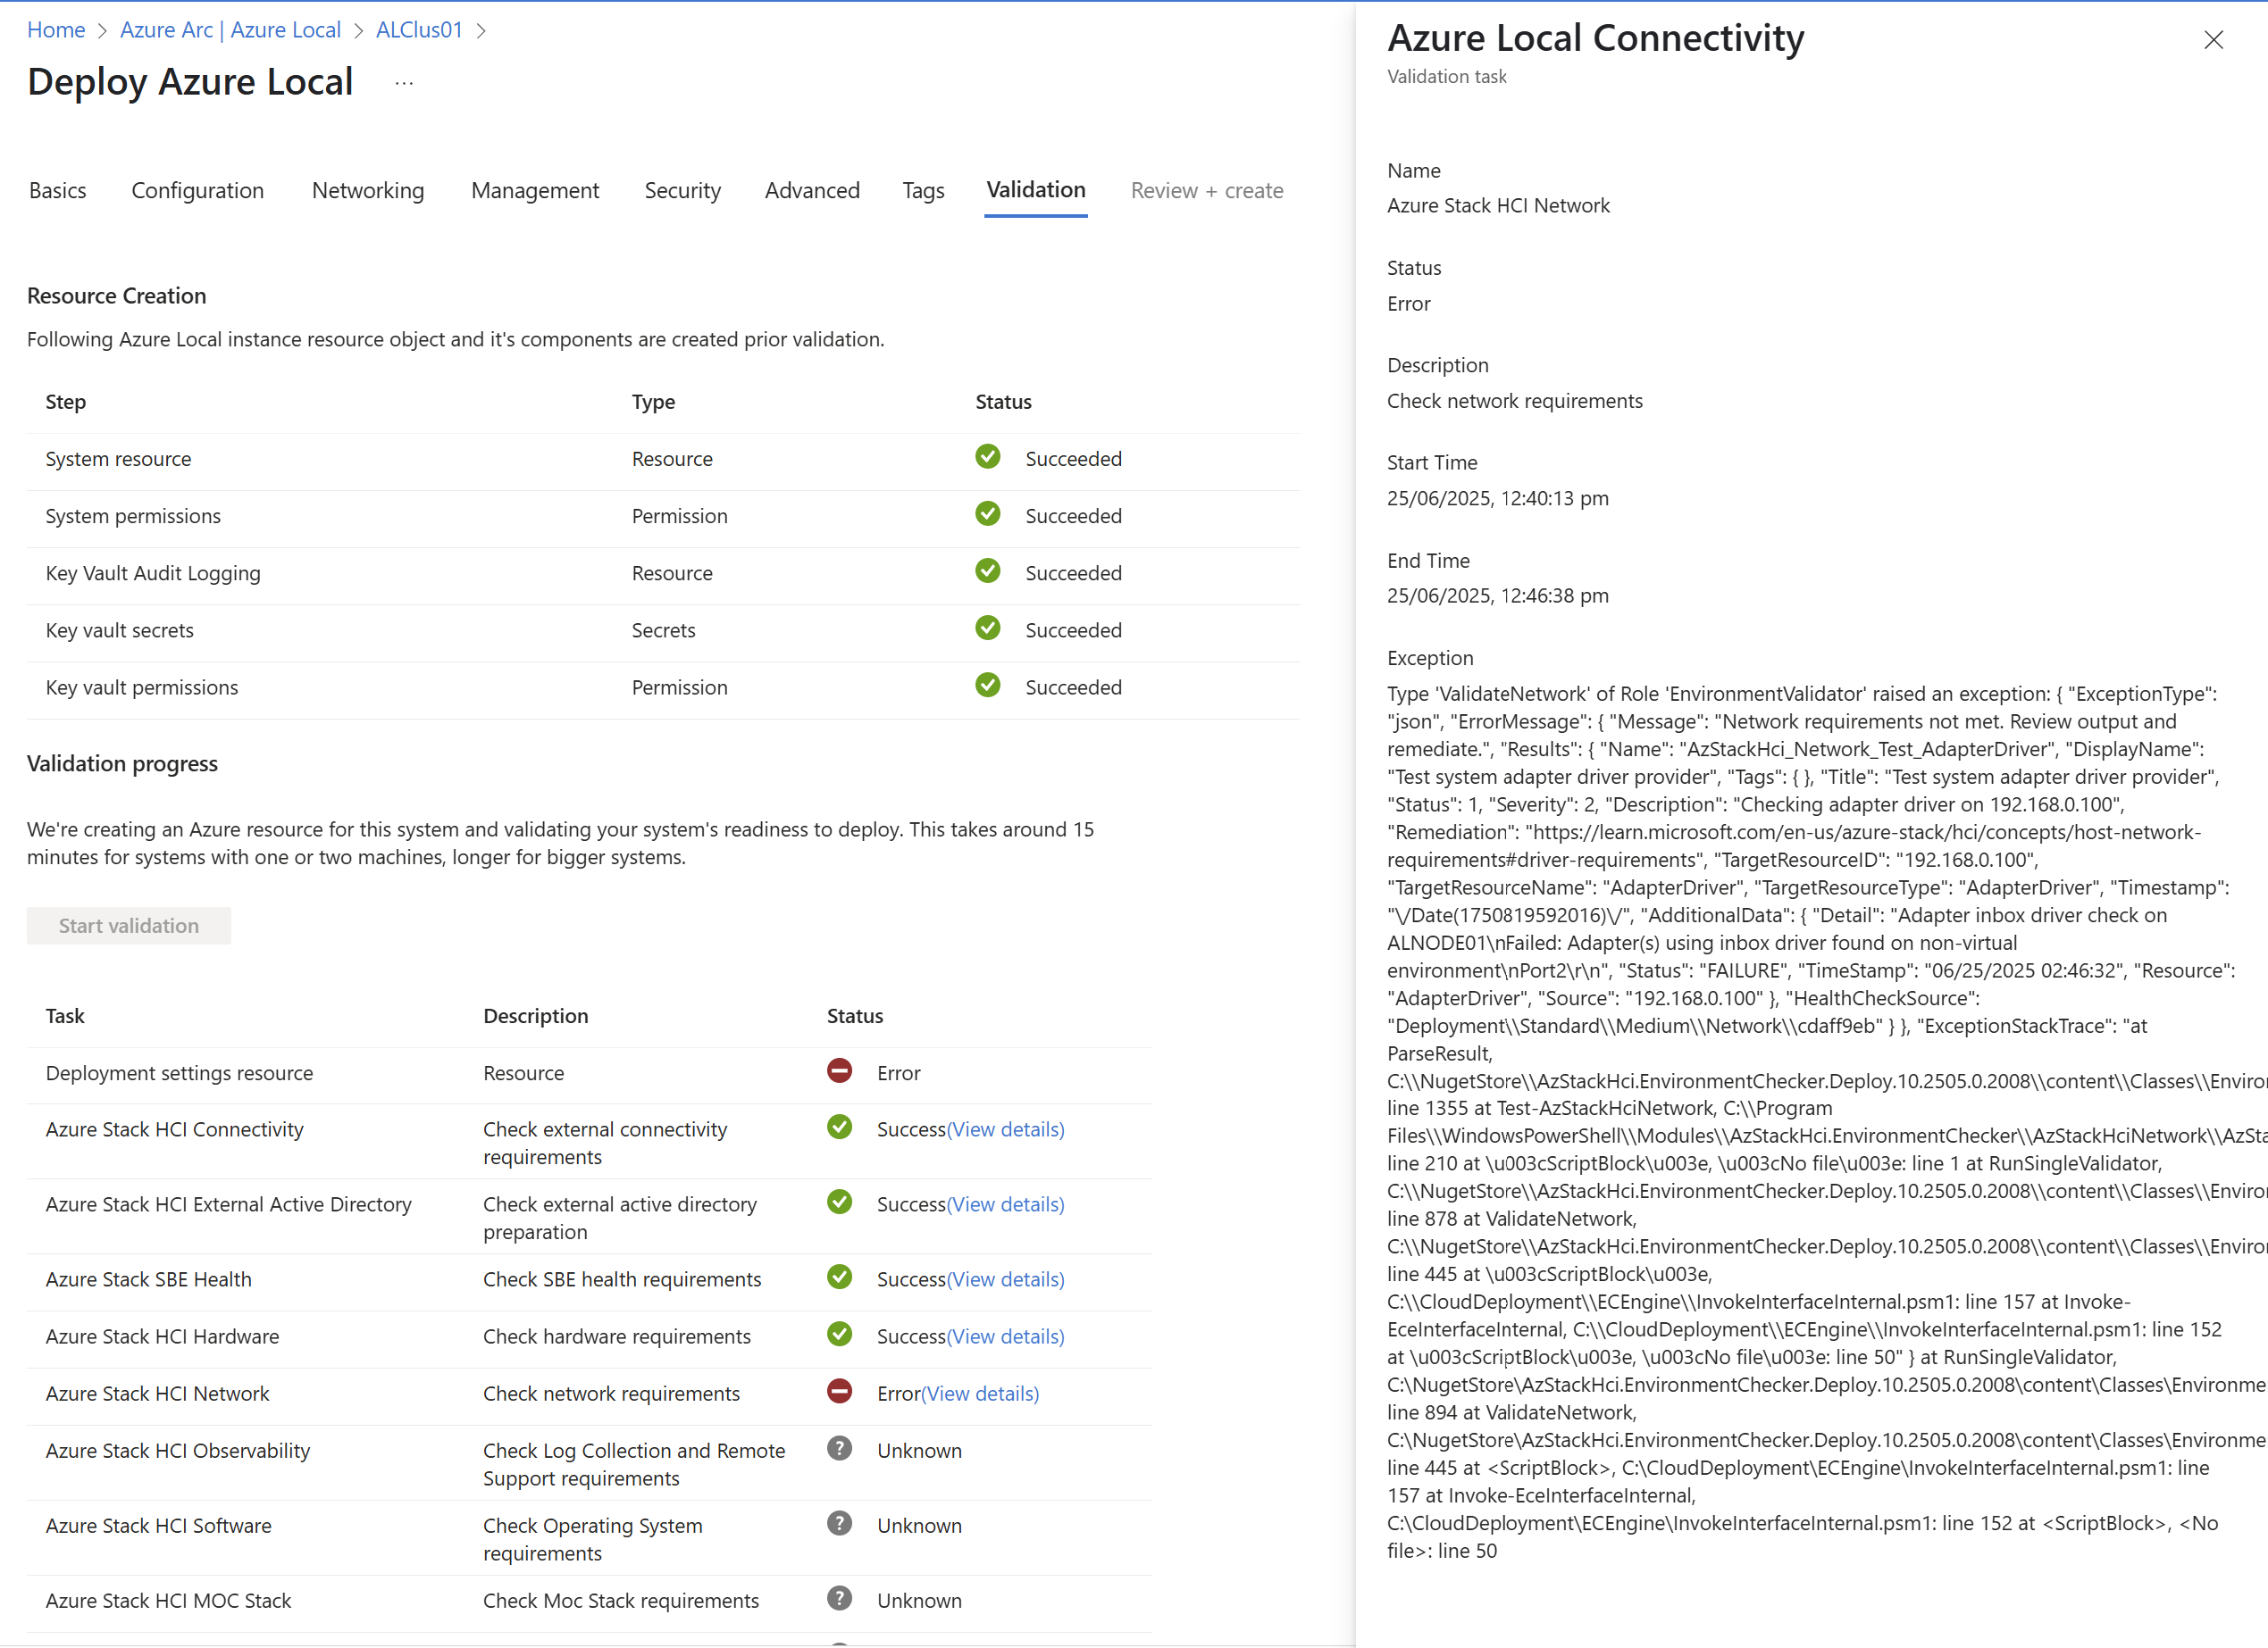Click the Exception text in details panel
Viewport: 2268px width, 1648px height.
(1826, 1121)
